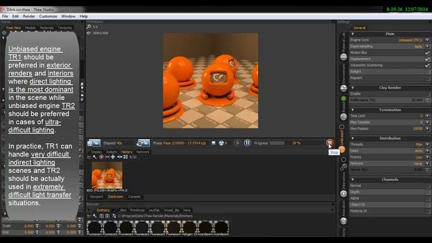Switch to the Models tab in Scene panel

pyautogui.click(x=30, y=28)
